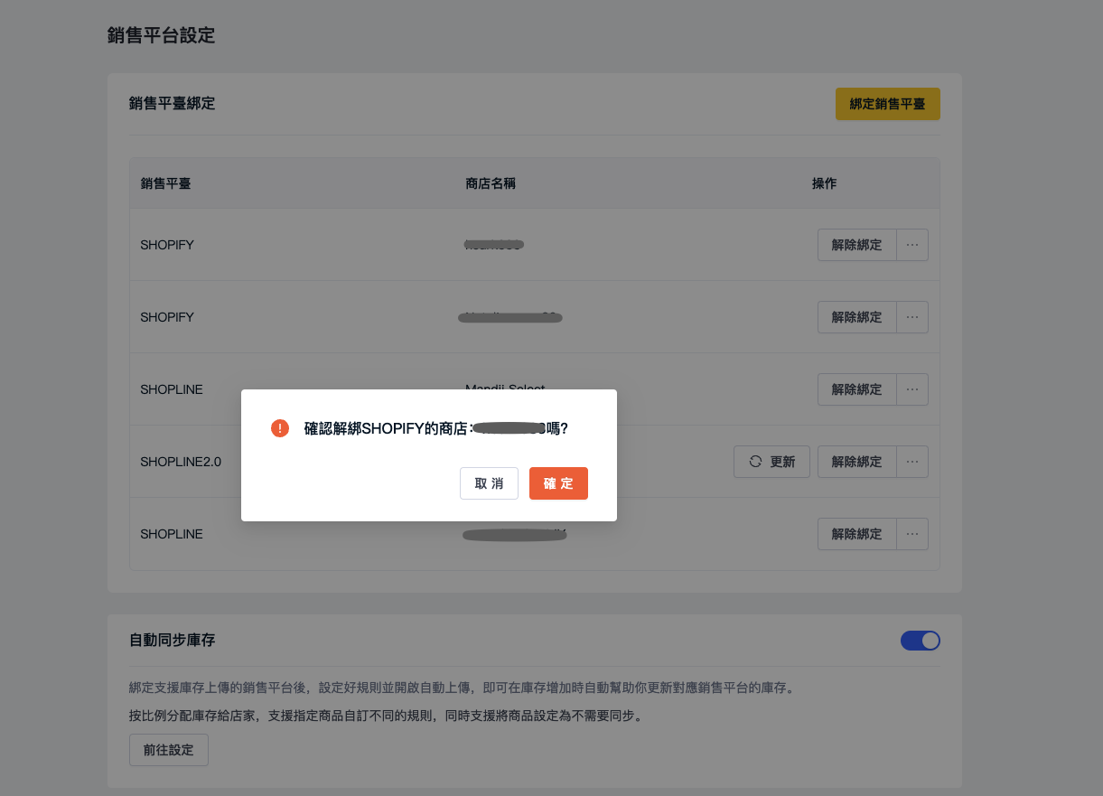Click the description line starting 綁定支援庫存上傳

(462, 688)
